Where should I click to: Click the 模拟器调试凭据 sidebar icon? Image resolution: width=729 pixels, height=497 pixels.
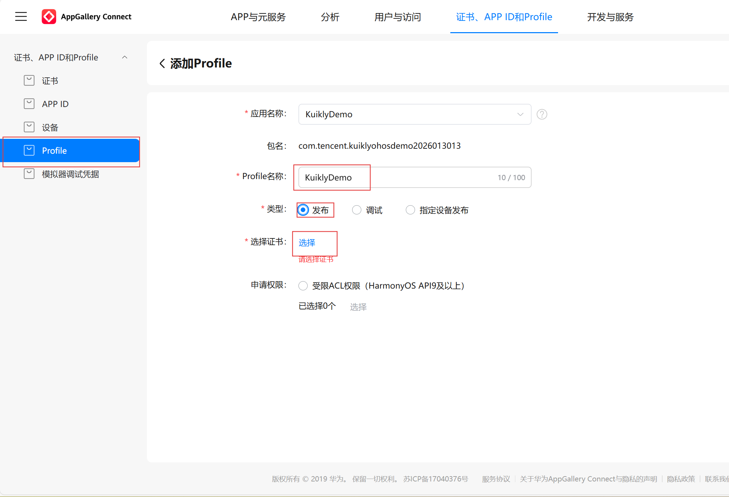pos(29,174)
